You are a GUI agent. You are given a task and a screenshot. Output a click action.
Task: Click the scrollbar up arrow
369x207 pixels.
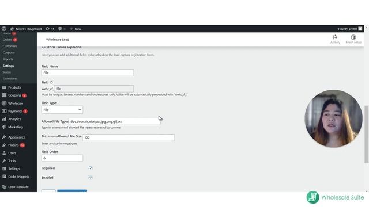(x=367, y=28)
